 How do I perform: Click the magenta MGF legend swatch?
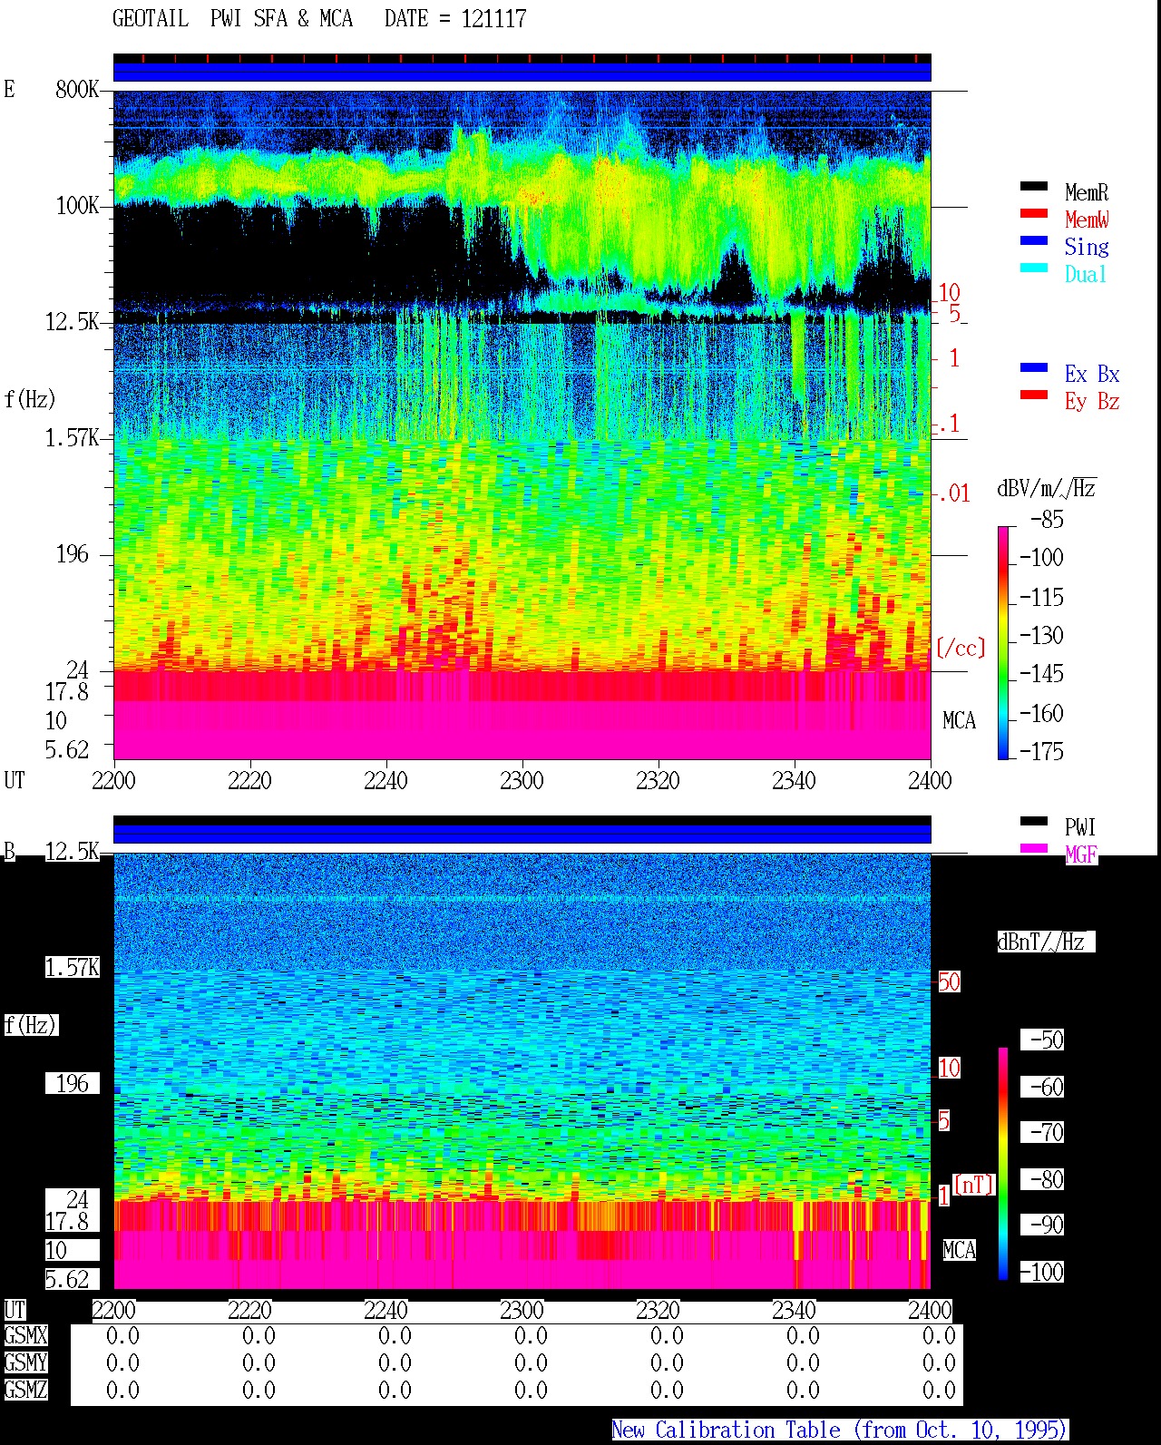tap(1034, 849)
